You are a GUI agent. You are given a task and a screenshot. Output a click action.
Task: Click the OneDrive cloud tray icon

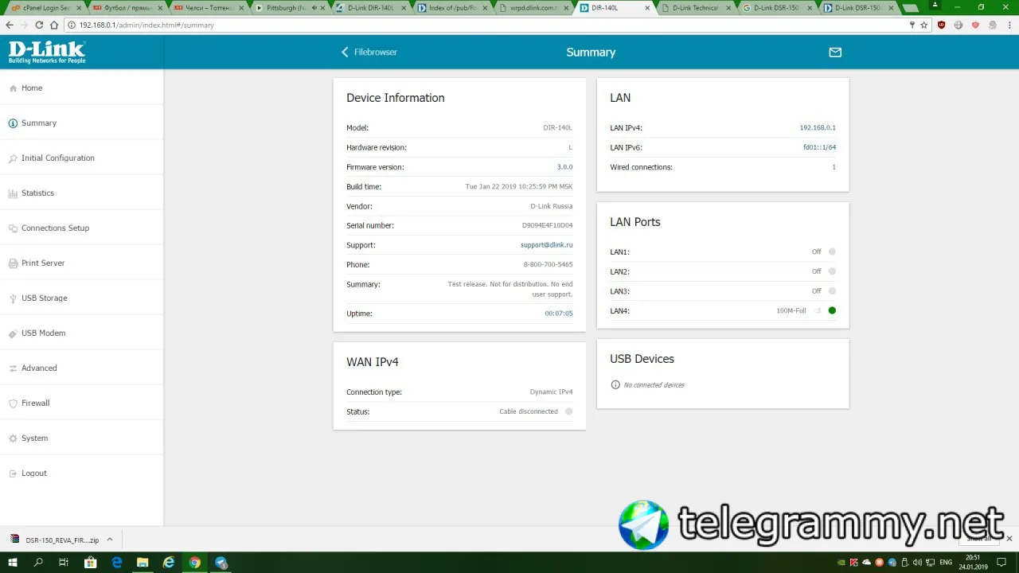click(867, 563)
